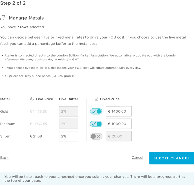Click the Manage Metals bars icon
The width and height of the screenshot is (195, 186).
[x=3, y=18]
